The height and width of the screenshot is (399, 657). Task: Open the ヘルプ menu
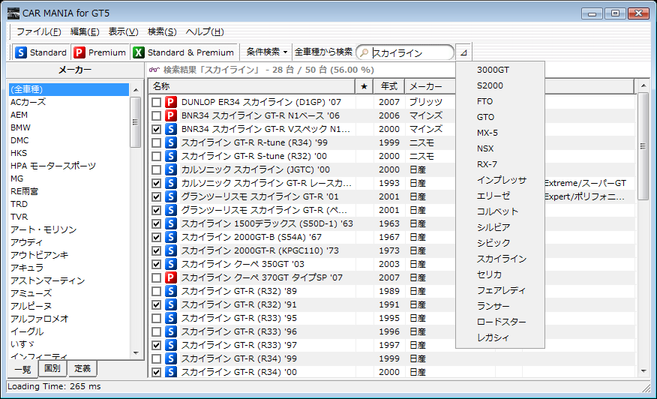click(205, 31)
